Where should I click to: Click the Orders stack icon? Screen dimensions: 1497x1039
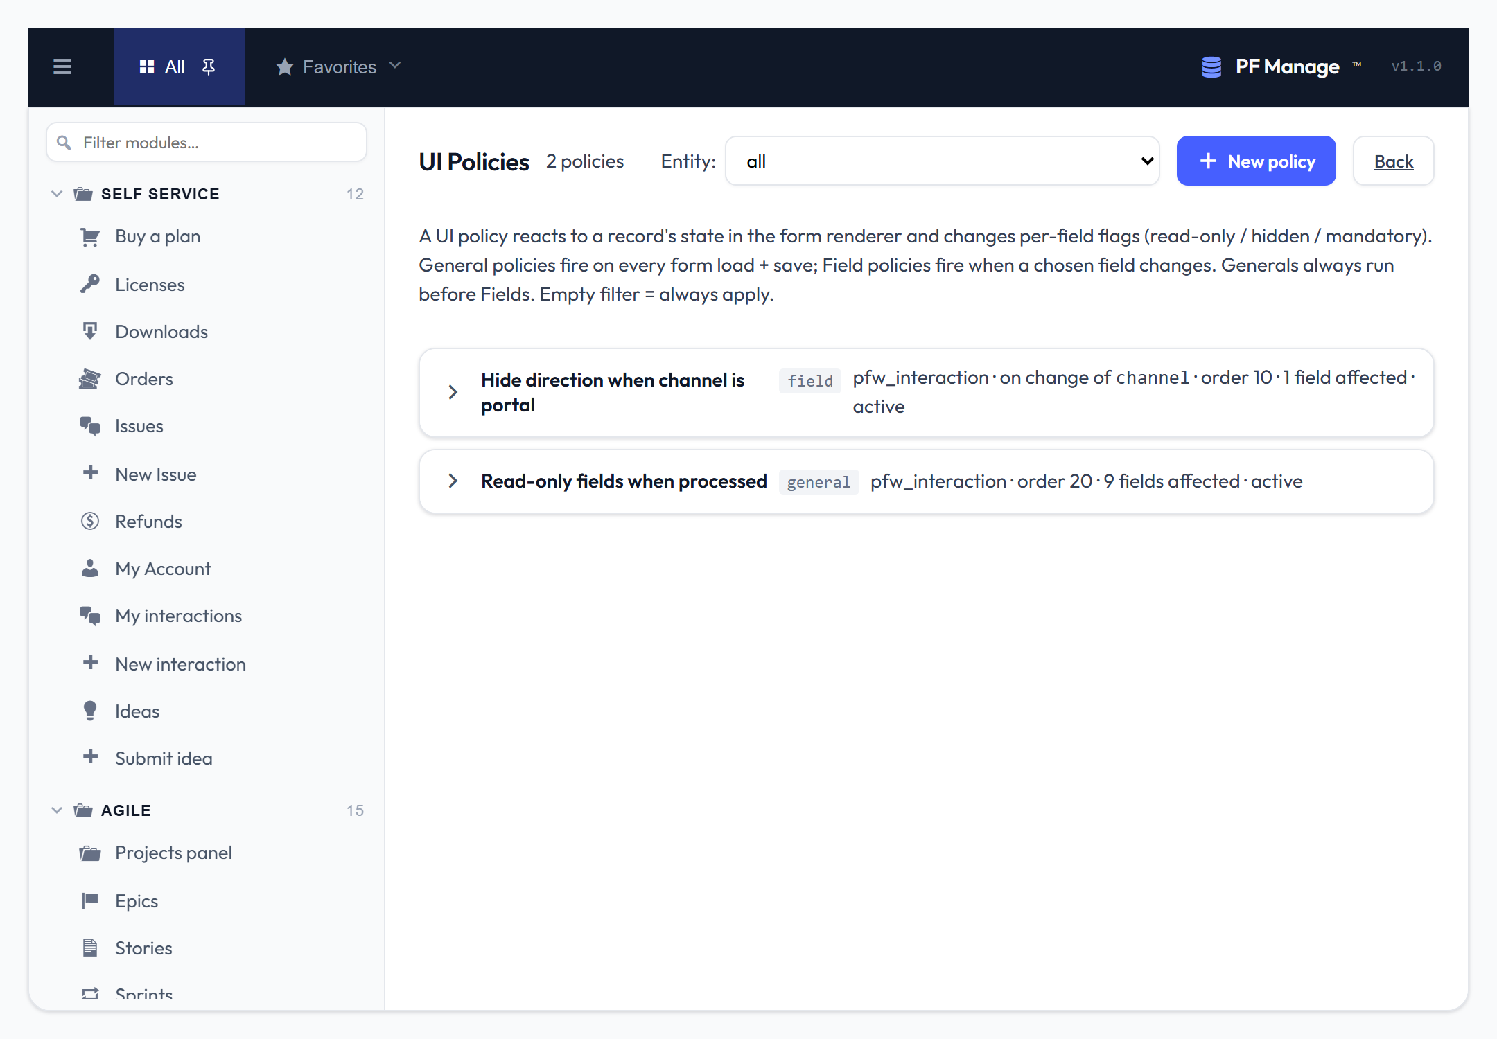(90, 379)
